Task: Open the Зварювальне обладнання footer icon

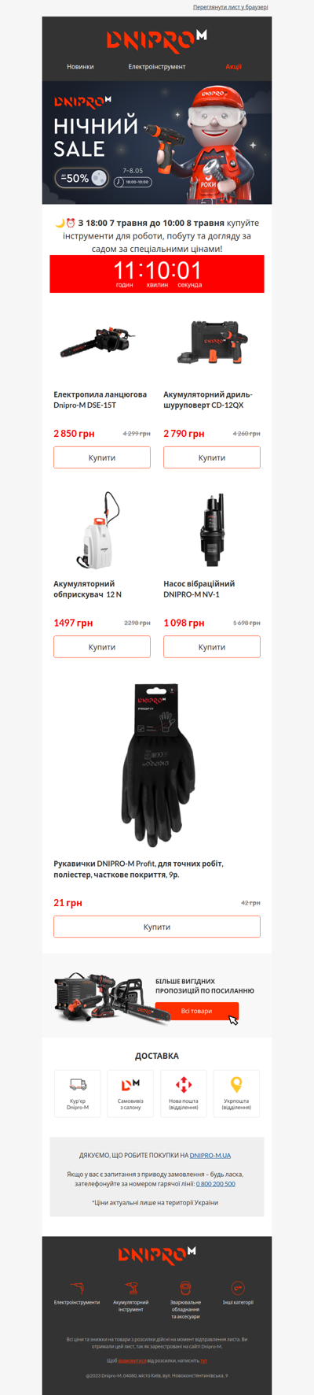Action: click(x=184, y=1288)
